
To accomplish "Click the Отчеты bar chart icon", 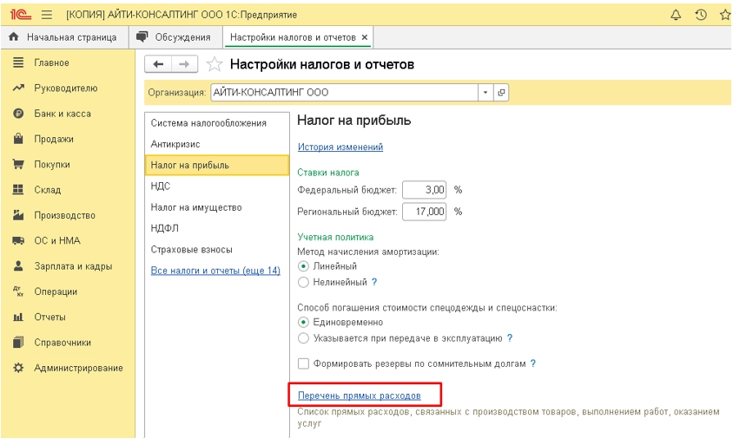I will coord(18,317).
